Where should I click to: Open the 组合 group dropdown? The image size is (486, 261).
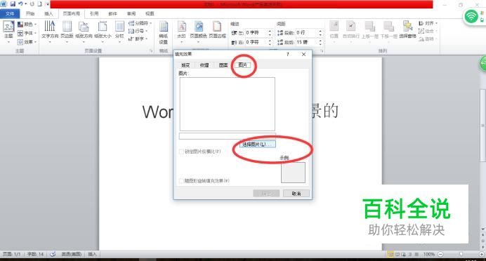point(428,31)
